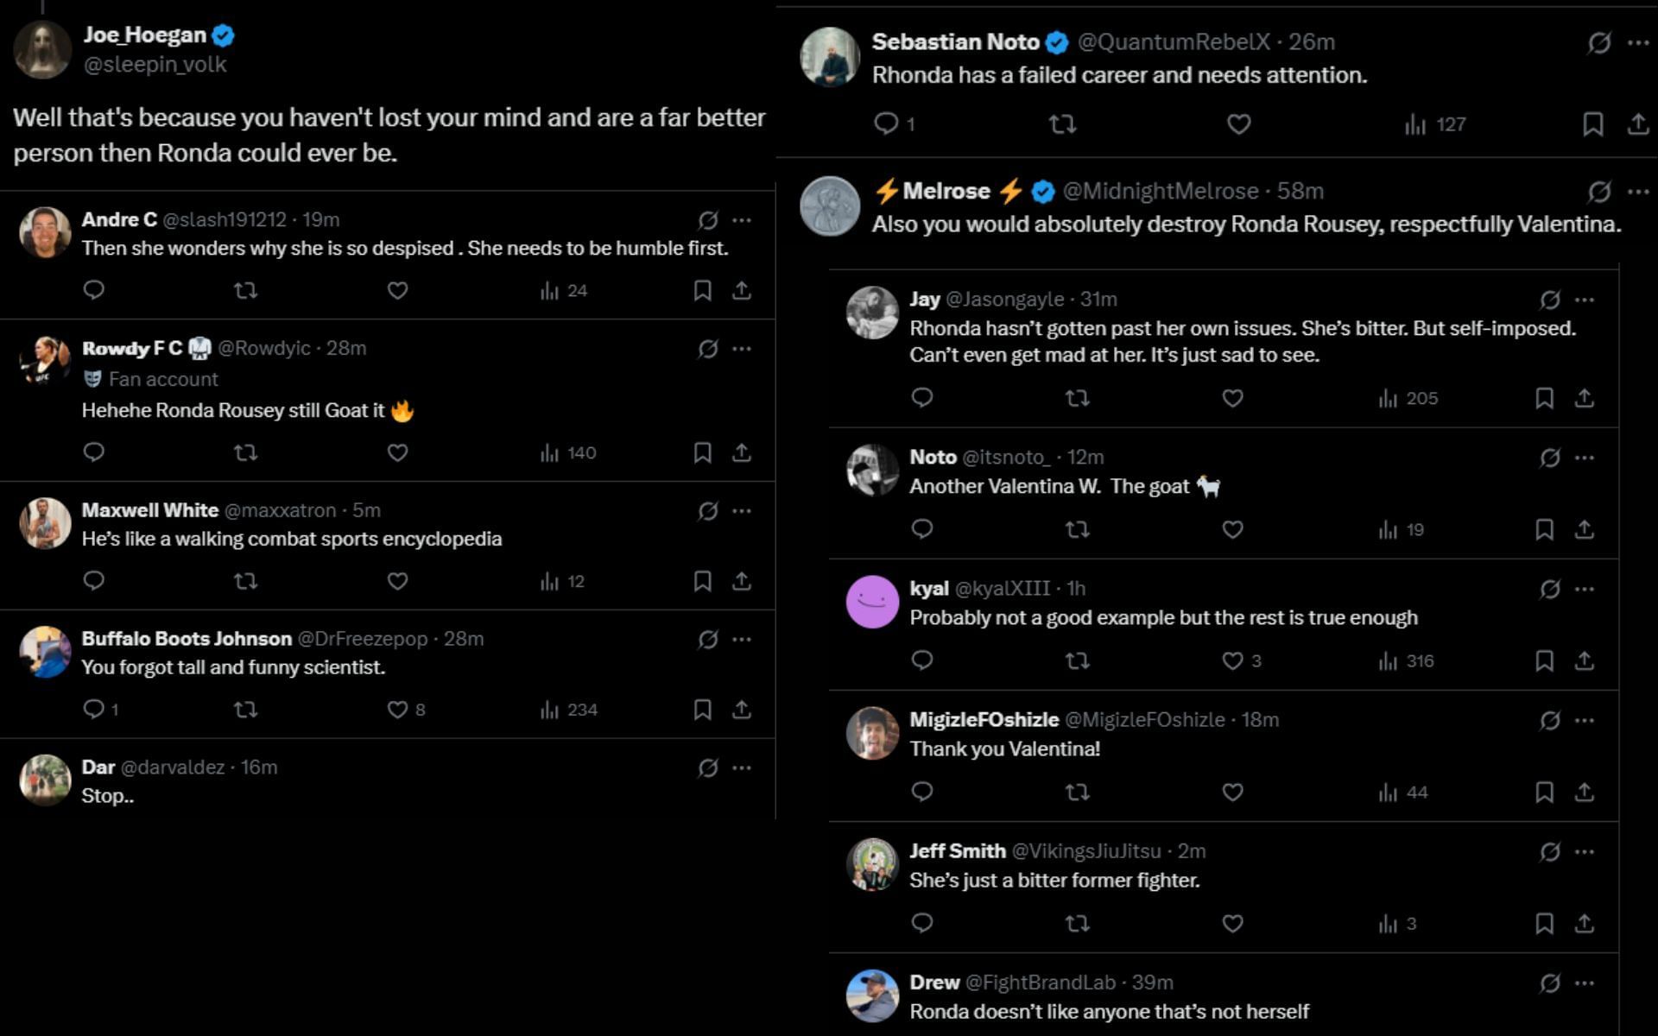Retweet Rowdy F C's Goat comment

coord(247,452)
